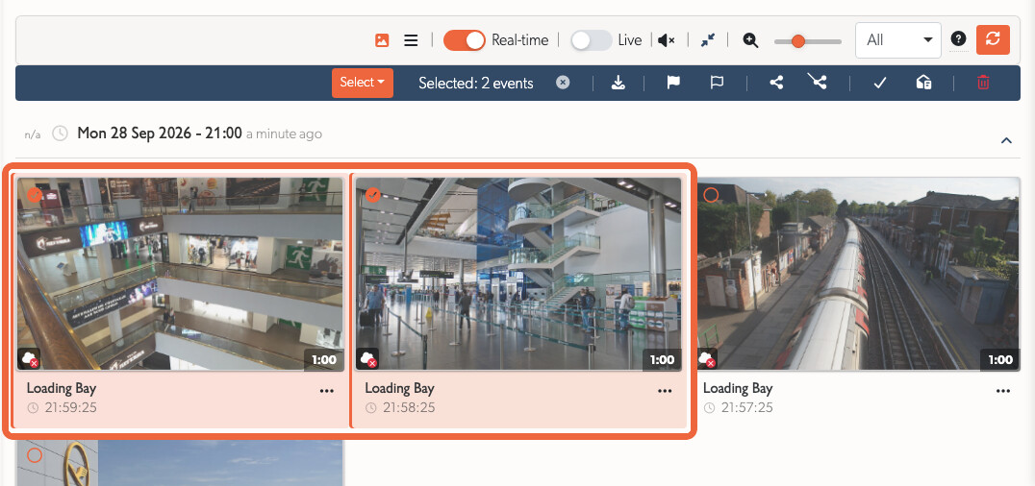This screenshot has width=1035, height=486.
Task: Unflag selected events with outline flag
Action: (717, 83)
